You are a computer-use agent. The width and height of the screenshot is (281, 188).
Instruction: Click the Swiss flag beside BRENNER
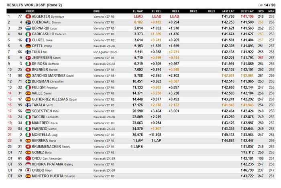(x=28, y=70)
